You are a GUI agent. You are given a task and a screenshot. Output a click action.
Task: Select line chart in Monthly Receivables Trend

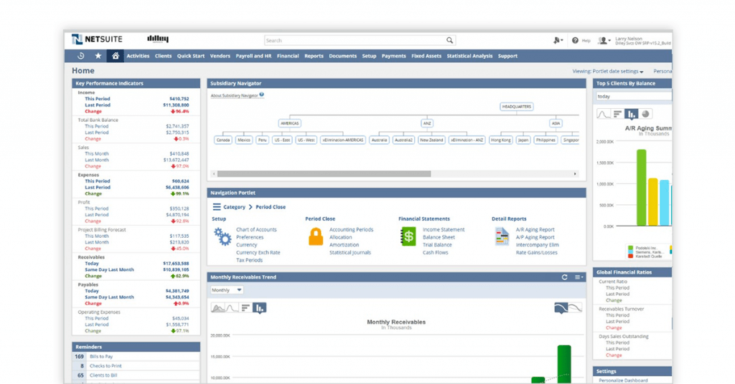pyautogui.click(x=232, y=308)
